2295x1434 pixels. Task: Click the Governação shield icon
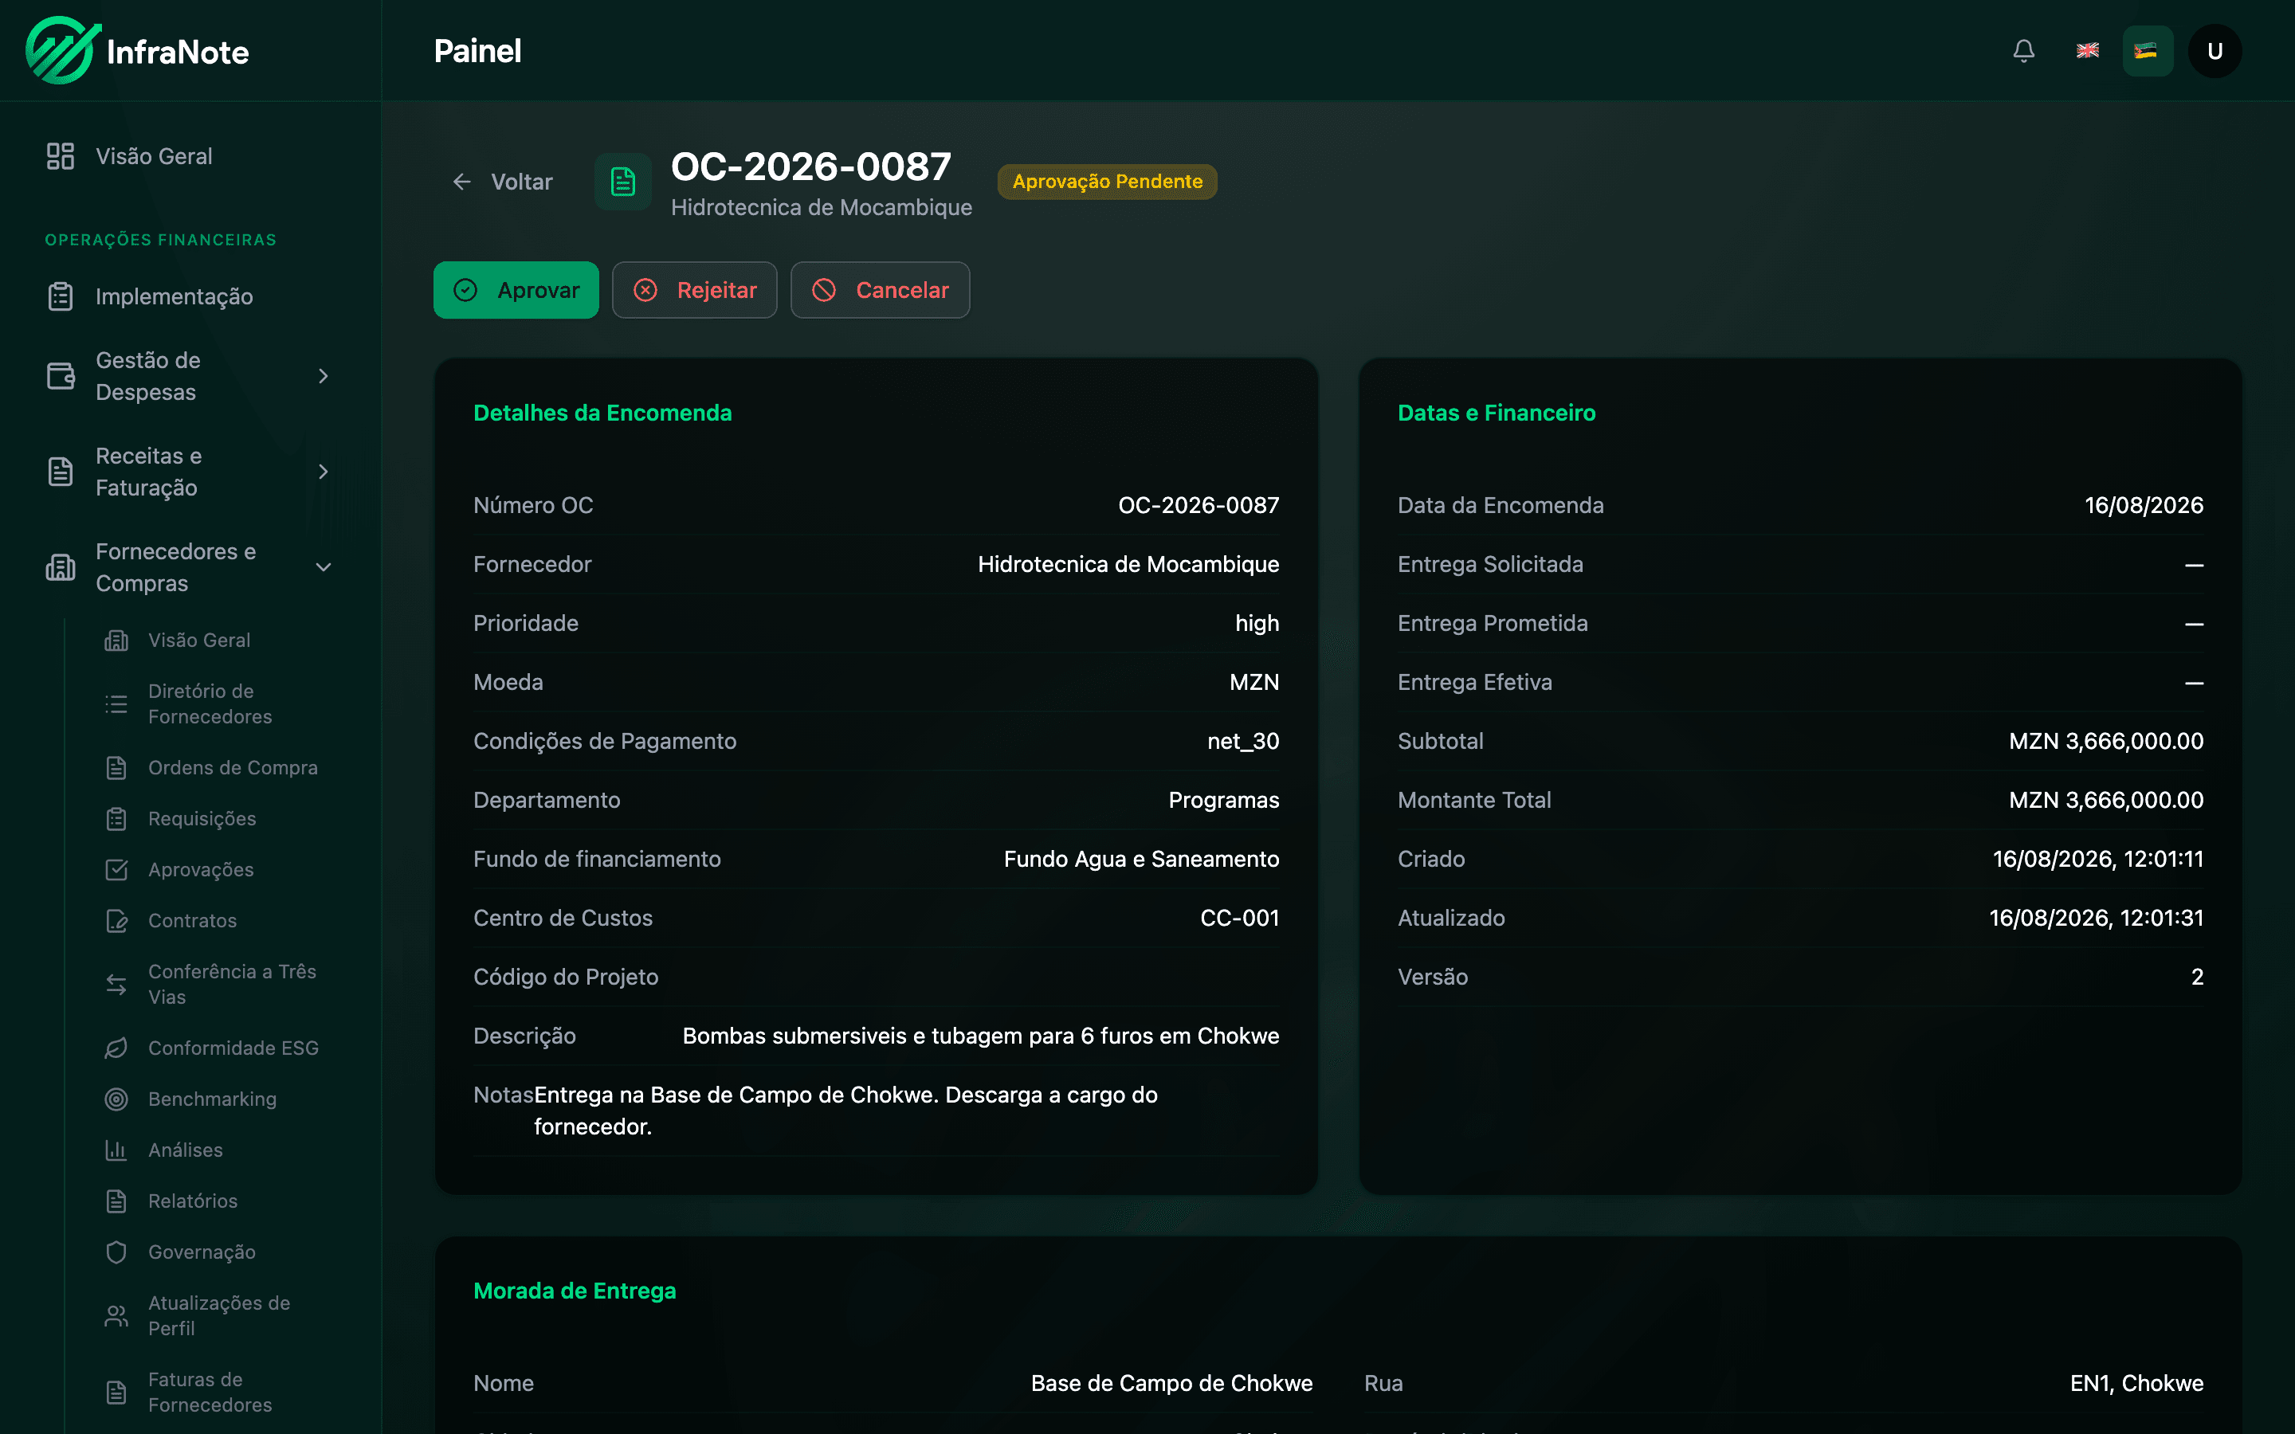pos(116,1252)
